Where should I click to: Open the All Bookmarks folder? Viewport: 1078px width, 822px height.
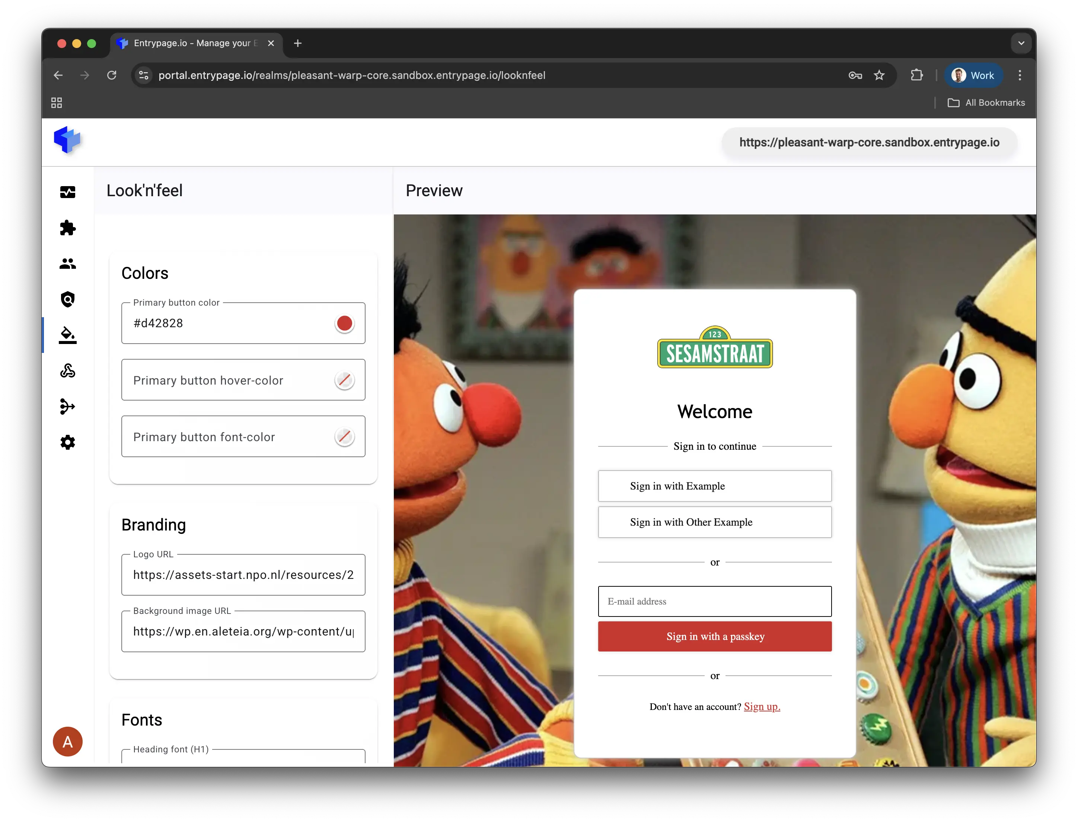pos(986,103)
